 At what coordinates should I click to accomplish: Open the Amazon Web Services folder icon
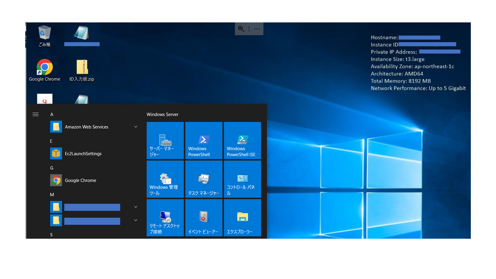click(x=56, y=127)
